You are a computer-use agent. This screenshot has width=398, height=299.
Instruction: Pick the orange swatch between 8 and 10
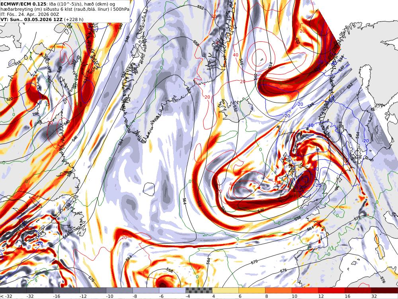pos(279,291)
